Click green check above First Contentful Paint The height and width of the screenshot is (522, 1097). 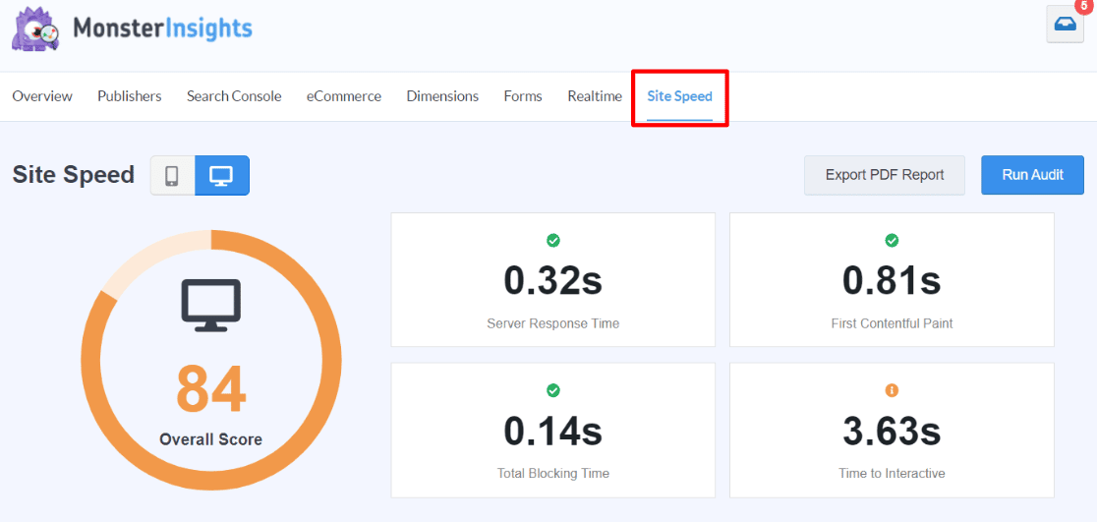tap(892, 241)
